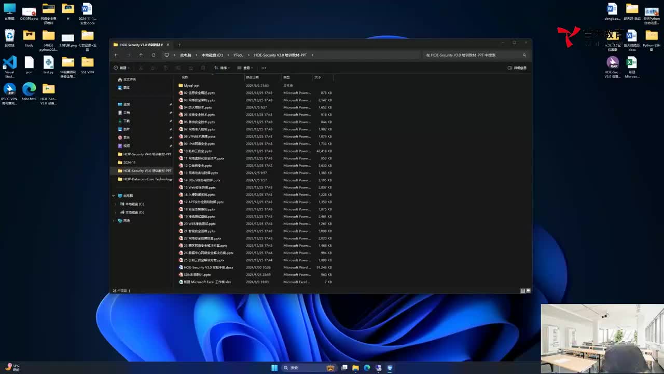Sort by the 大小 (Size) column header
The image size is (664, 374).
click(x=317, y=77)
